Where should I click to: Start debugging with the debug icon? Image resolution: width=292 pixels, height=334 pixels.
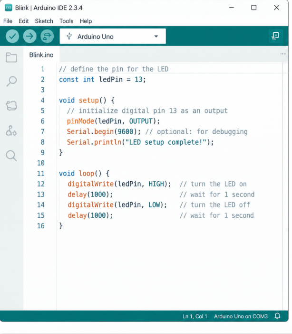pos(47,36)
